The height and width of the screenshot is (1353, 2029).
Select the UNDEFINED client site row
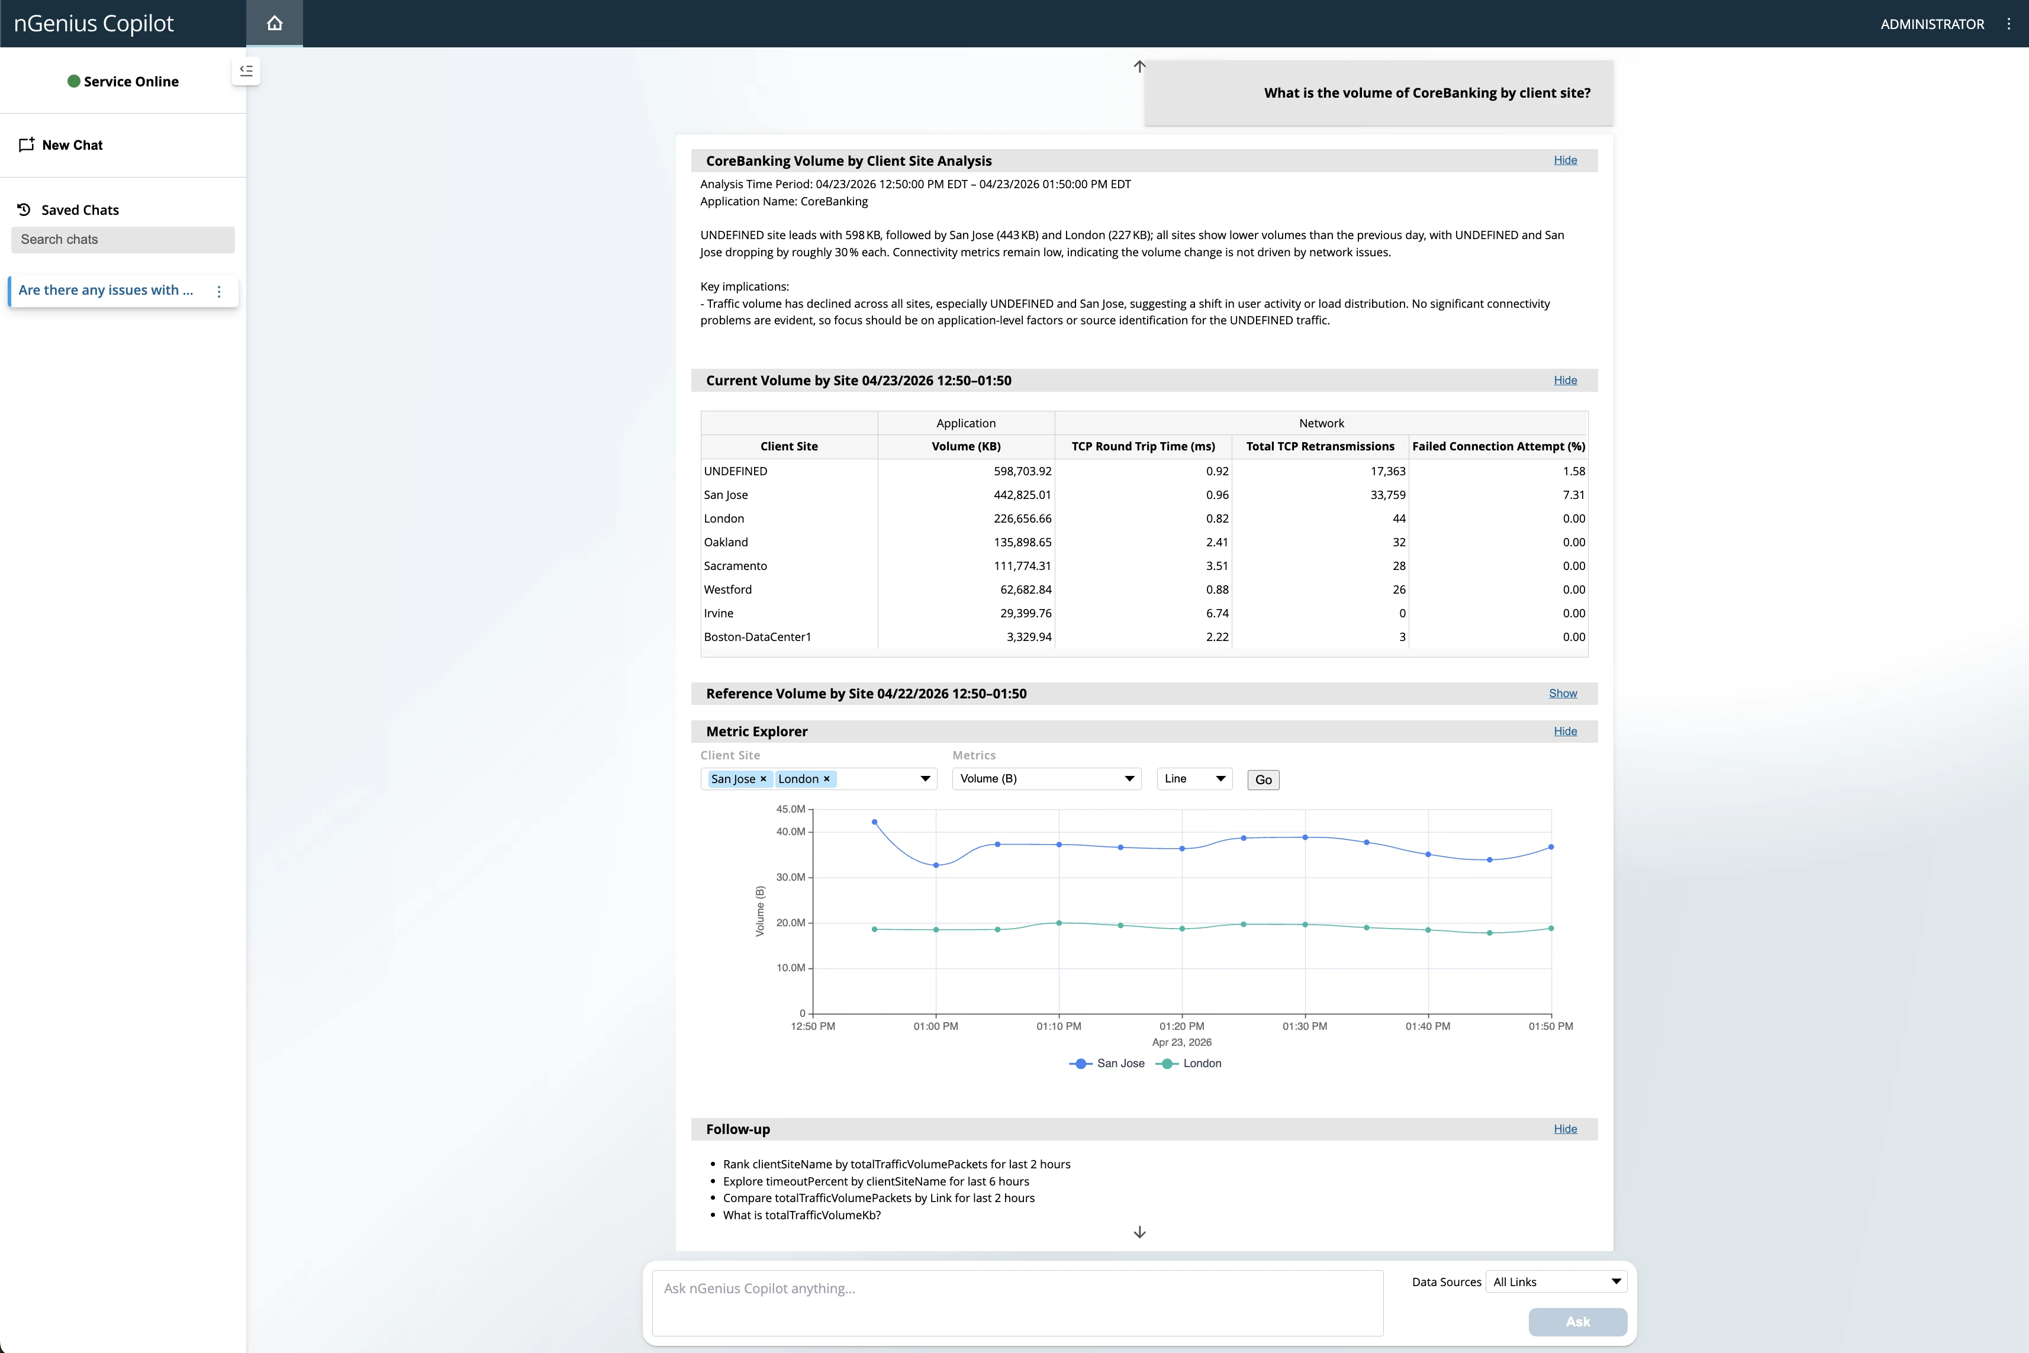coord(1144,471)
